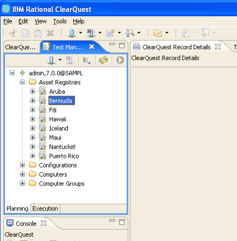Maximize the Test Manager view panel
Screen dimensions: 237x241
(x=122, y=45)
